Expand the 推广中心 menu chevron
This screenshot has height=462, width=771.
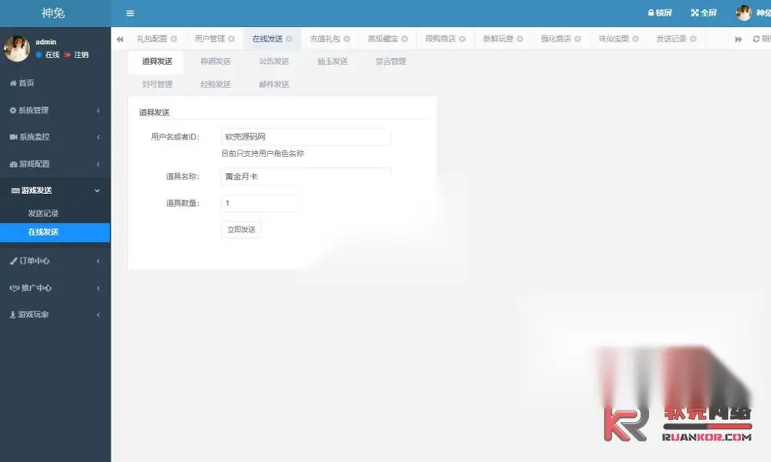[99, 288]
